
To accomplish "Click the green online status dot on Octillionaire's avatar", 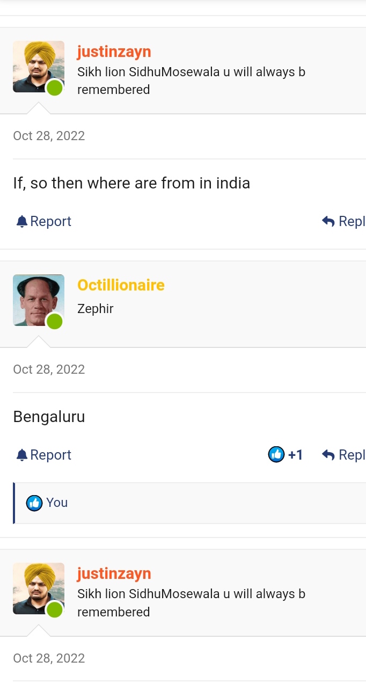I will click(55, 322).
